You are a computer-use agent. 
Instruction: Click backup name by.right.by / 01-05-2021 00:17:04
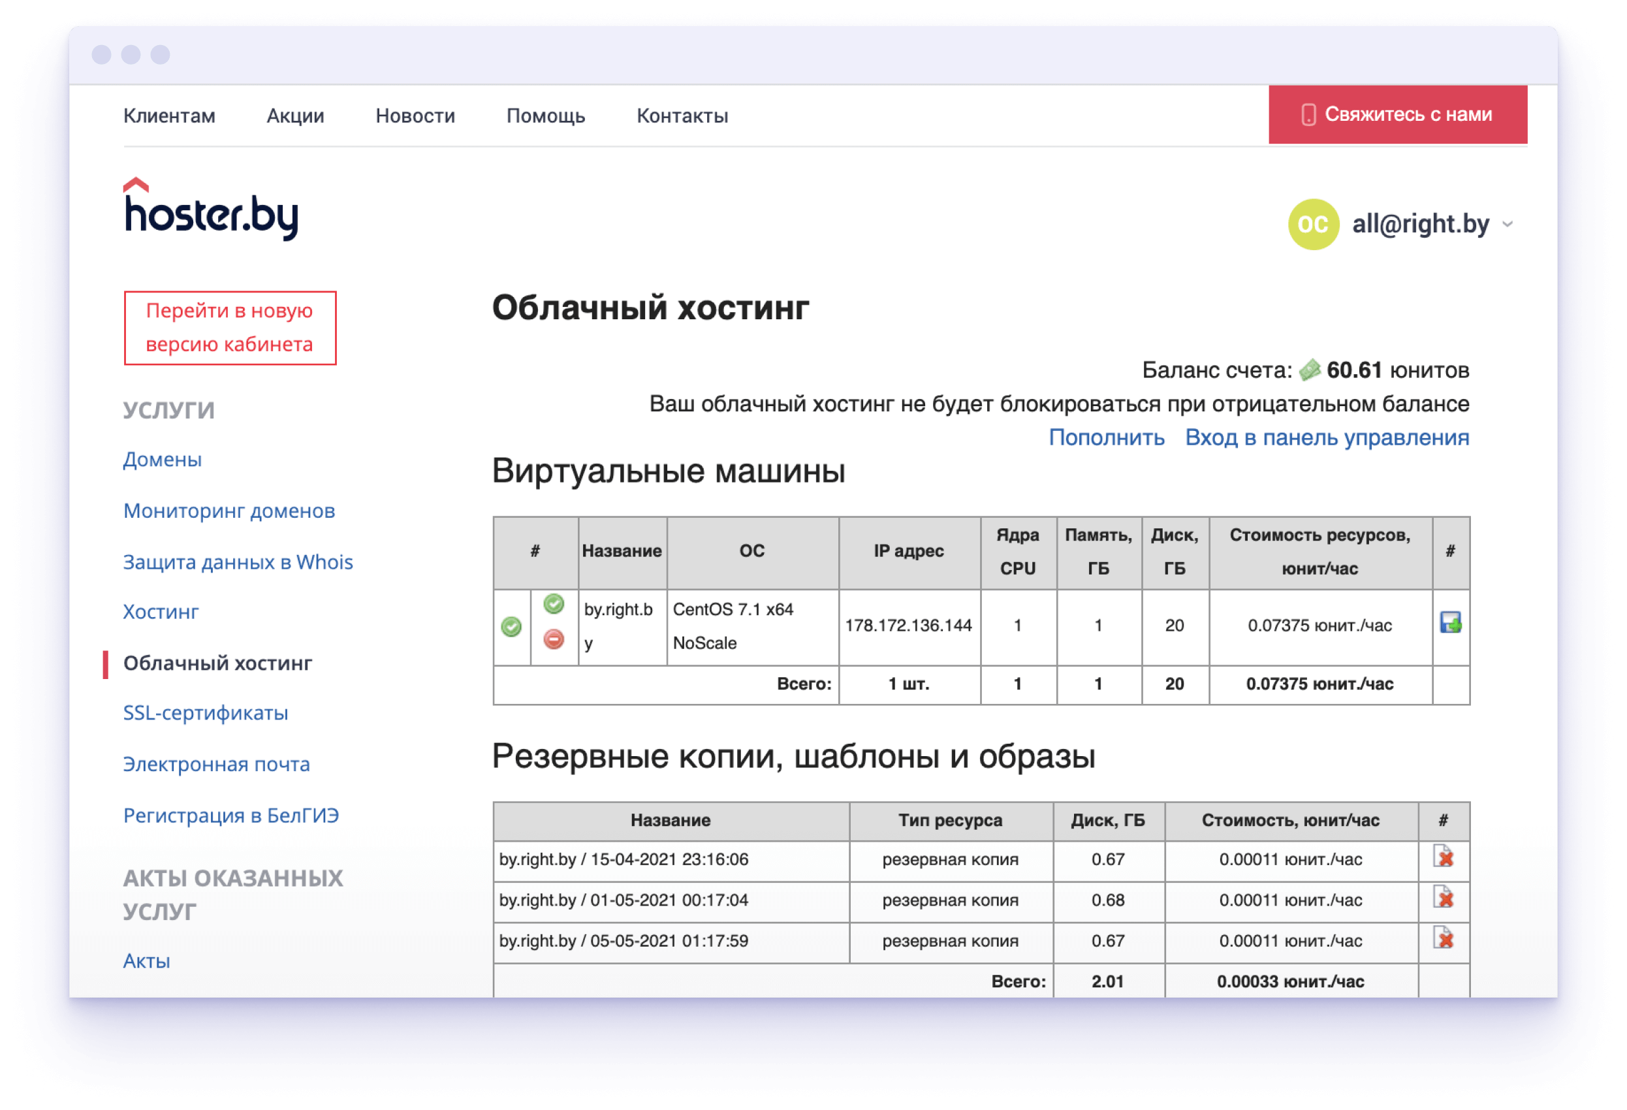pyautogui.click(x=624, y=900)
